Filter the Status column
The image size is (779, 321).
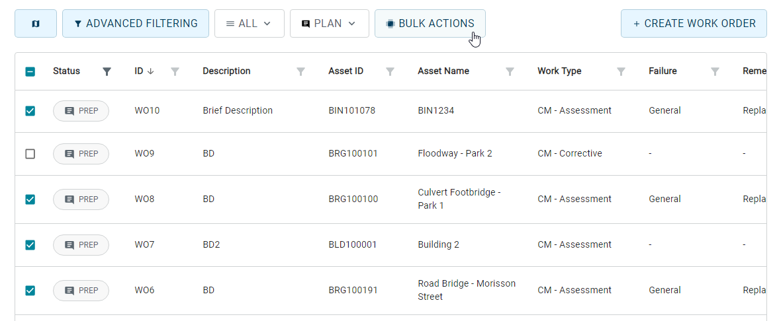pyautogui.click(x=107, y=71)
